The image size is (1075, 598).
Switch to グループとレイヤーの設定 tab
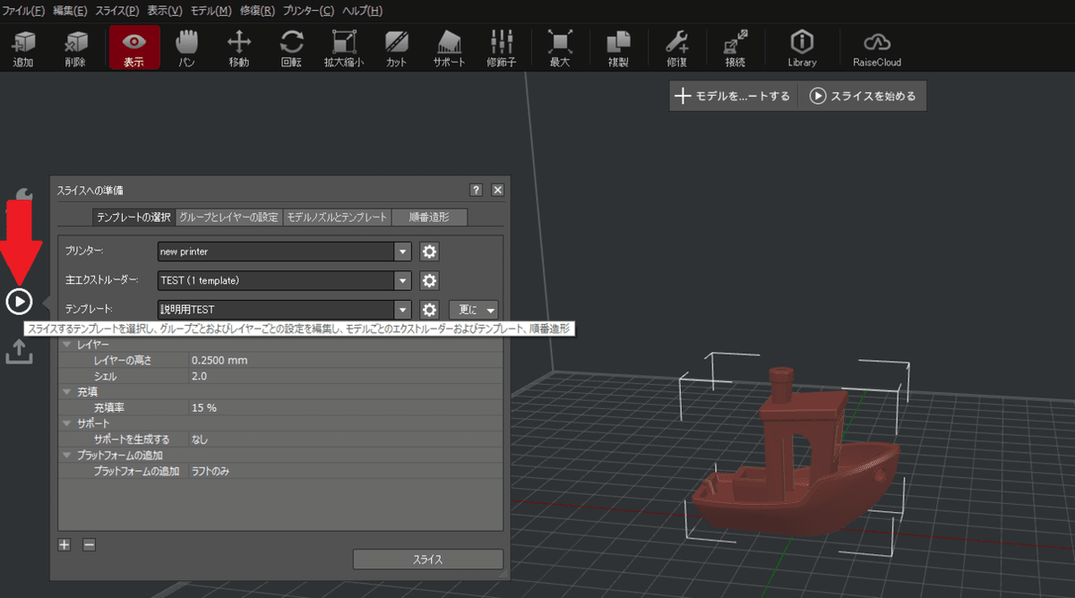coord(228,218)
